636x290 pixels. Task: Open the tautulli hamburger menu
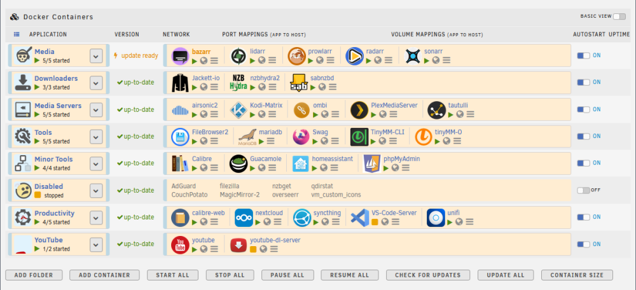click(x=470, y=114)
